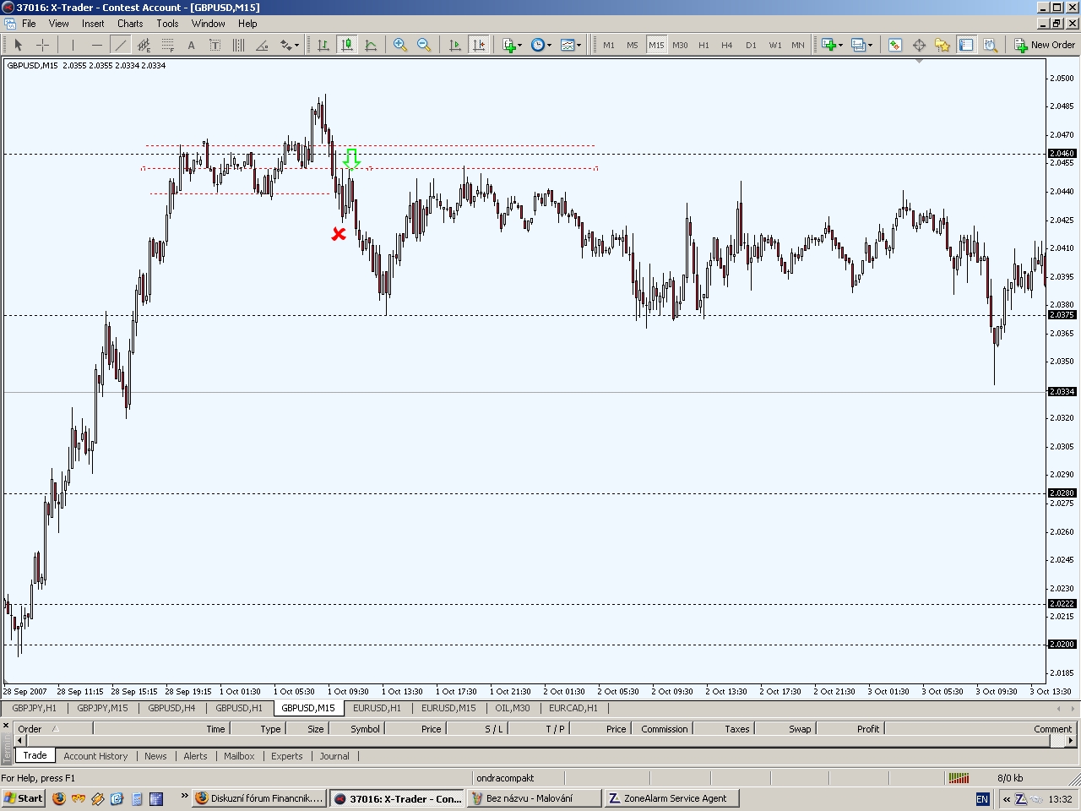1081x811 pixels.
Task: Click the terminal horizontal scrollbar track
Action: [540, 741]
